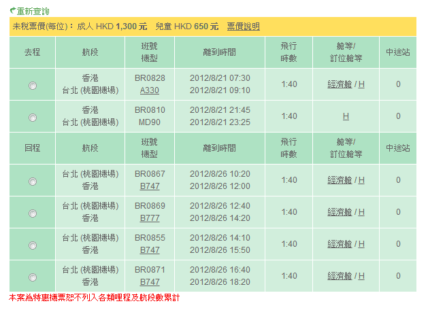Open the 票價說明 fare explanation link
This screenshot has width=428, height=310.
[x=243, y=27]
